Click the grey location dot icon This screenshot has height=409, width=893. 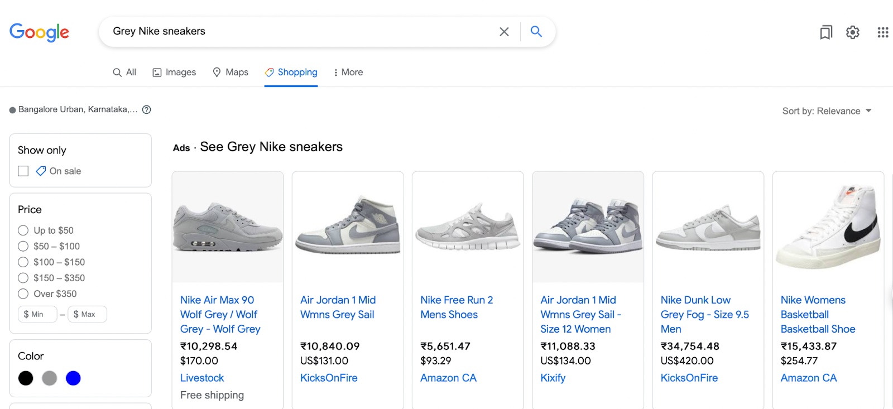point(12,110)
